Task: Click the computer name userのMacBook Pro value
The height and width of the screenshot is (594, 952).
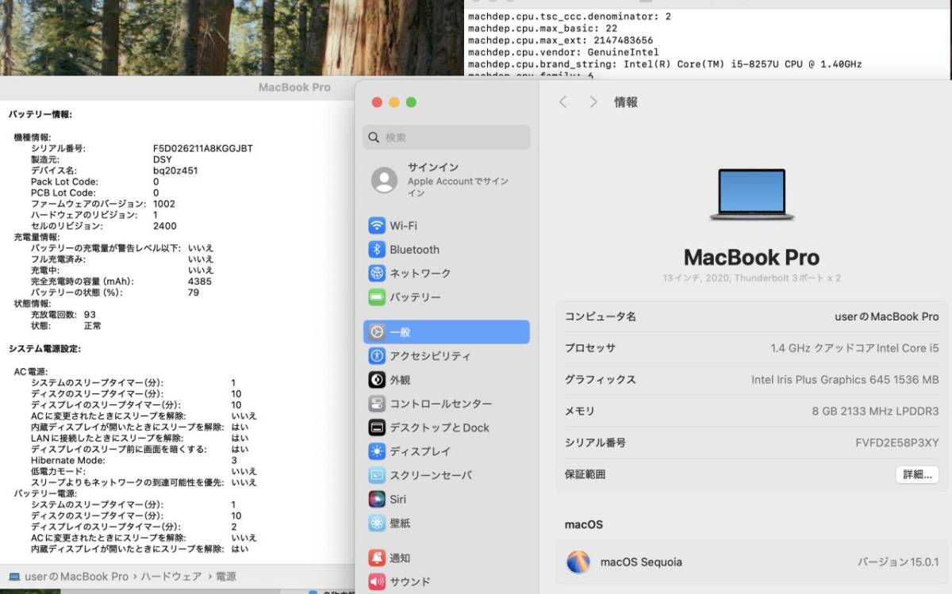Action: click(x=887, y=316)
